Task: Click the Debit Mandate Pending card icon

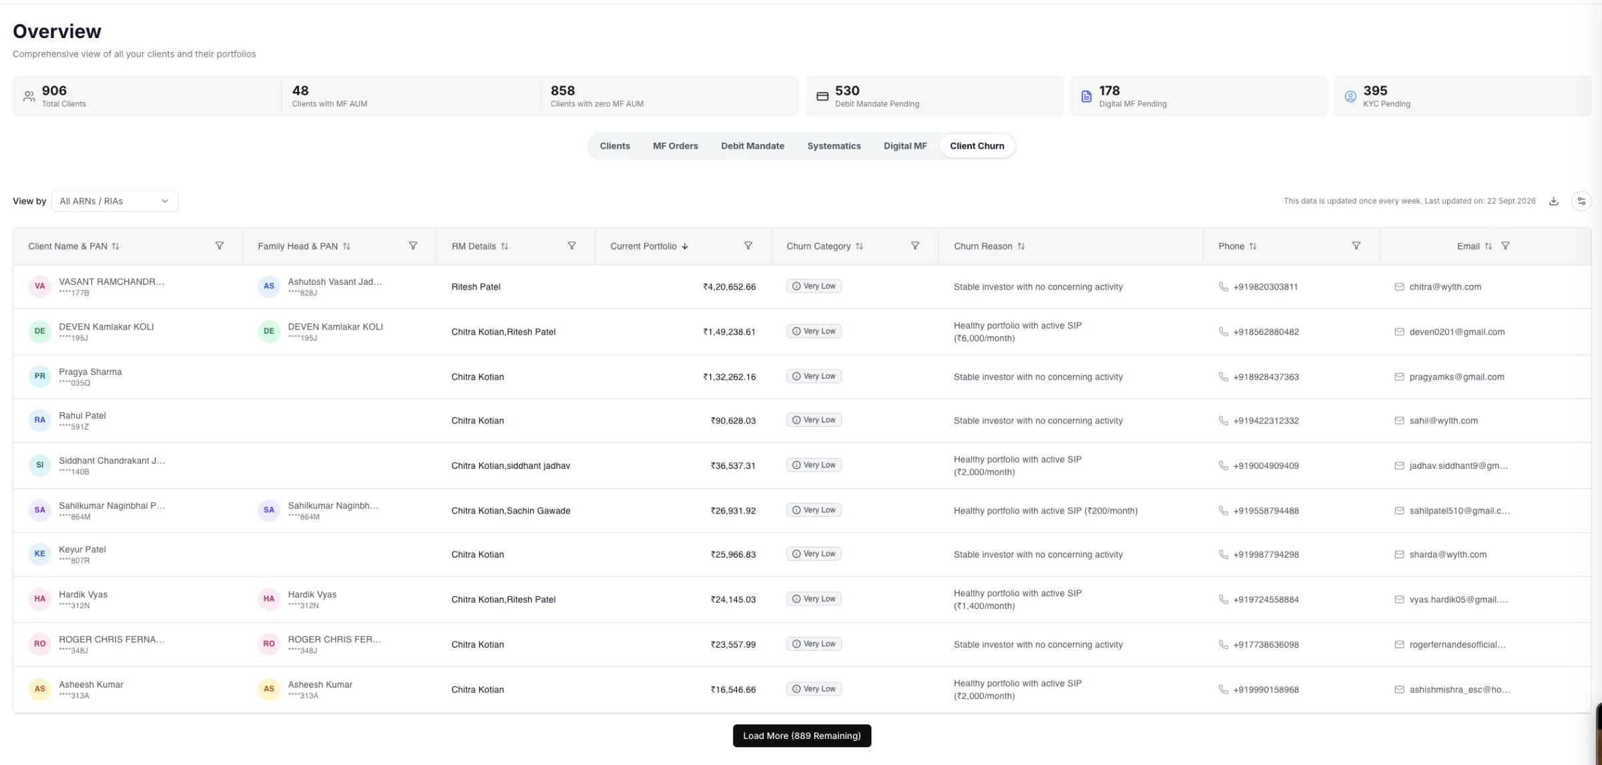Action: coord(822,97)
